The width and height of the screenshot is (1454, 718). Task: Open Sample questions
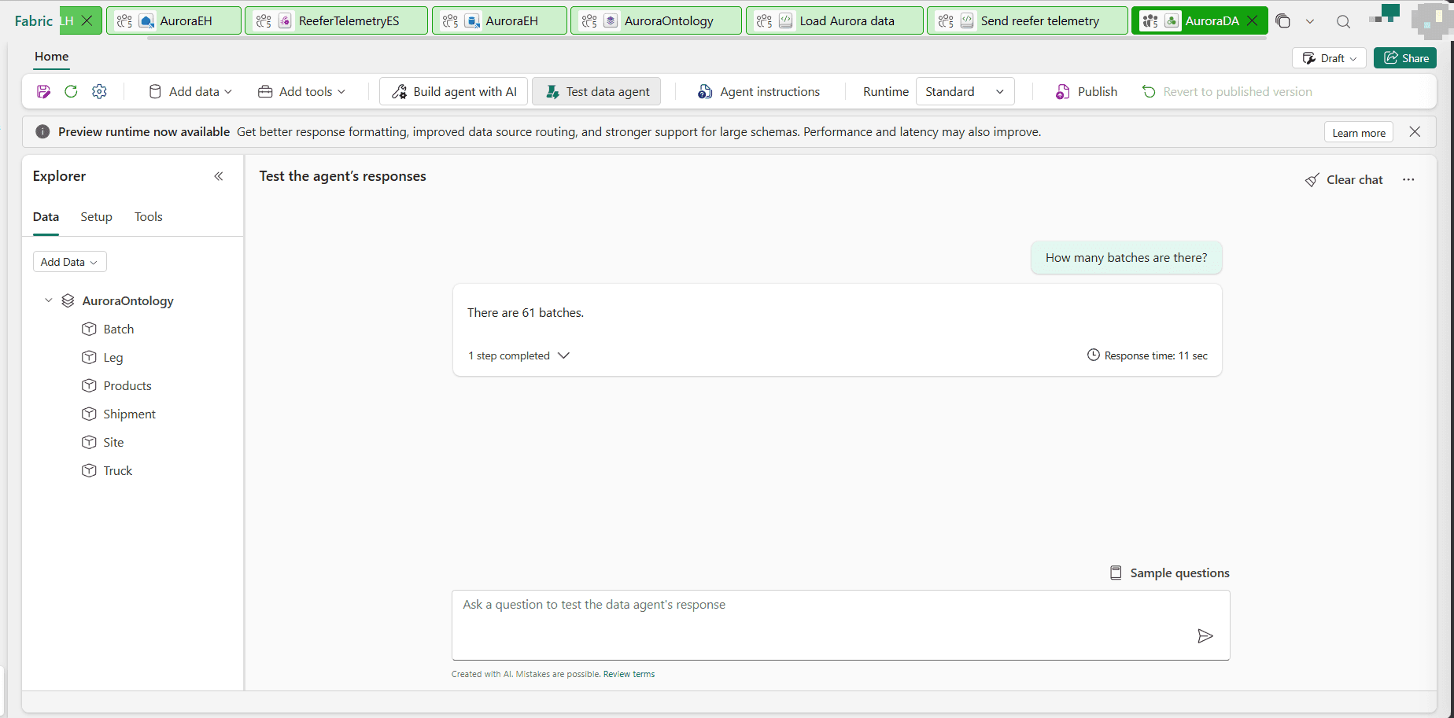1169,573
